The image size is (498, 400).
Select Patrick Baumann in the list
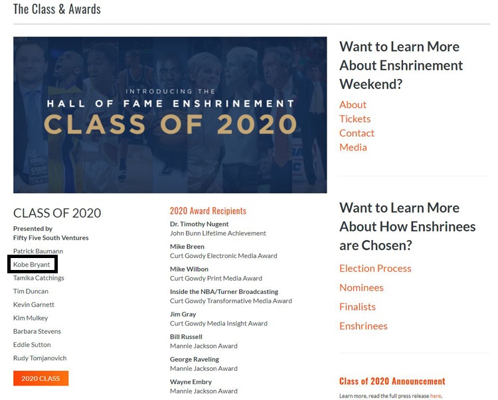[x=38, y=251]
